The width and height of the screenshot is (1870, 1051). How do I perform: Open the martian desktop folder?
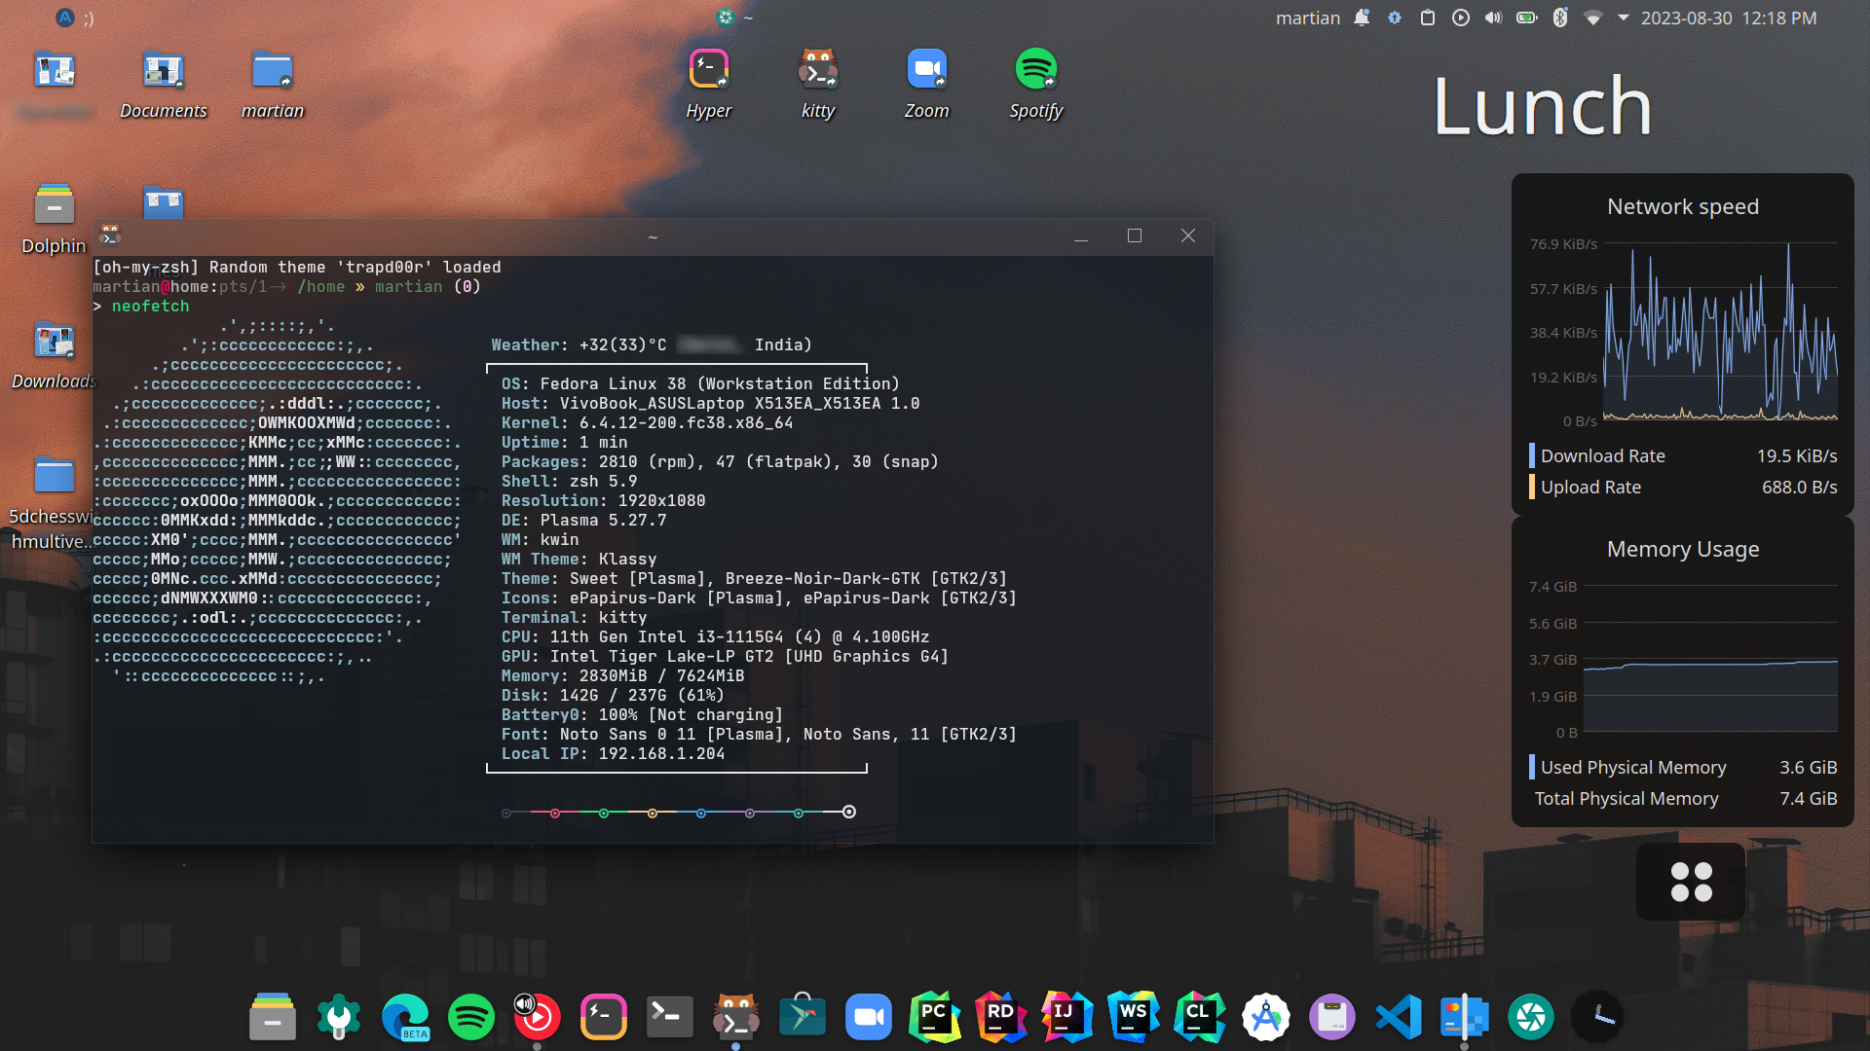pos(272,84)
